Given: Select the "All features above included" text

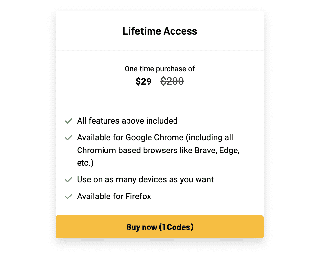Looking at the screenshot, I should 127,121.
